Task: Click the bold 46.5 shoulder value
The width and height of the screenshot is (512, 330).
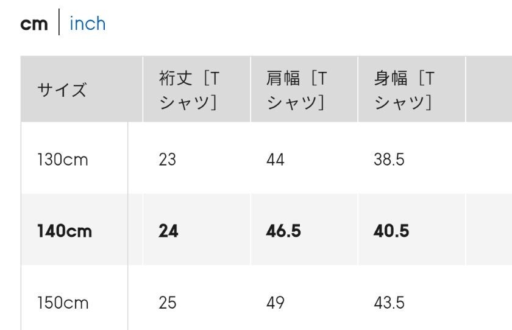Action: pyautogui.click(x=283, y=231)
